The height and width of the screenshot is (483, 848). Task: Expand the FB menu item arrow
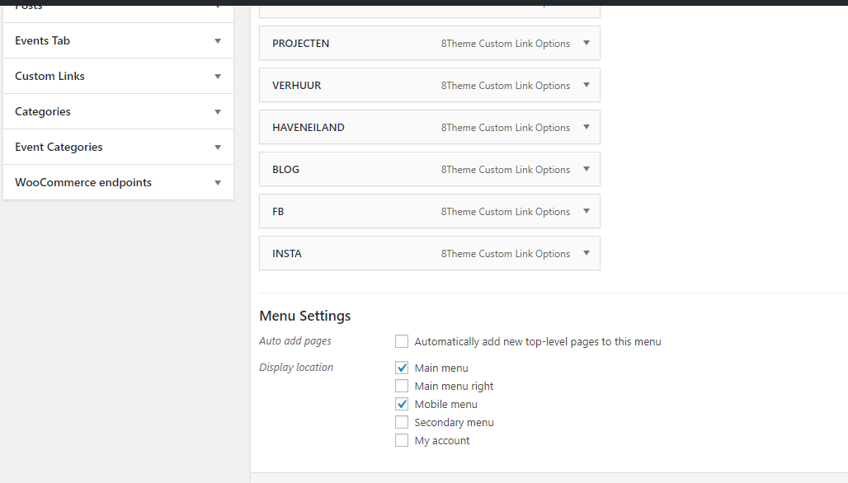[587, 211]
